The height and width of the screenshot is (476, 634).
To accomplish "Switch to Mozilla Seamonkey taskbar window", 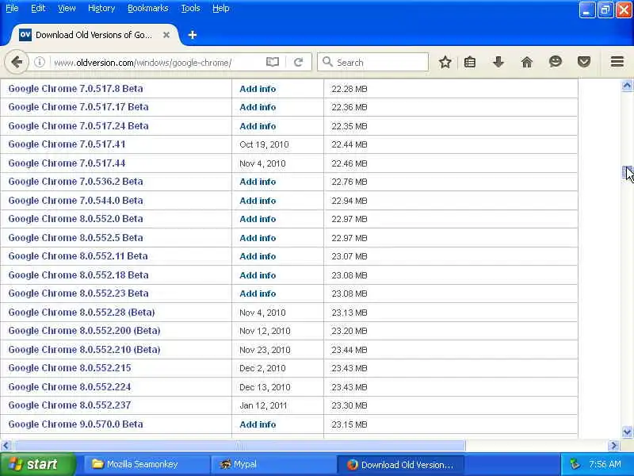I will [x=147, y=464].
